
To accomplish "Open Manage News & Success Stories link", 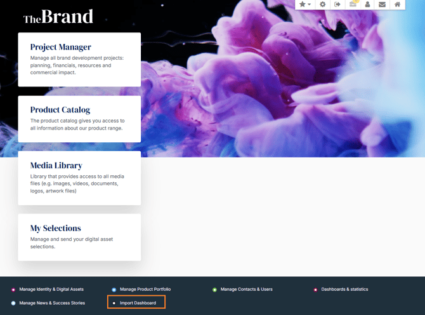I will [x=52, y=303].
